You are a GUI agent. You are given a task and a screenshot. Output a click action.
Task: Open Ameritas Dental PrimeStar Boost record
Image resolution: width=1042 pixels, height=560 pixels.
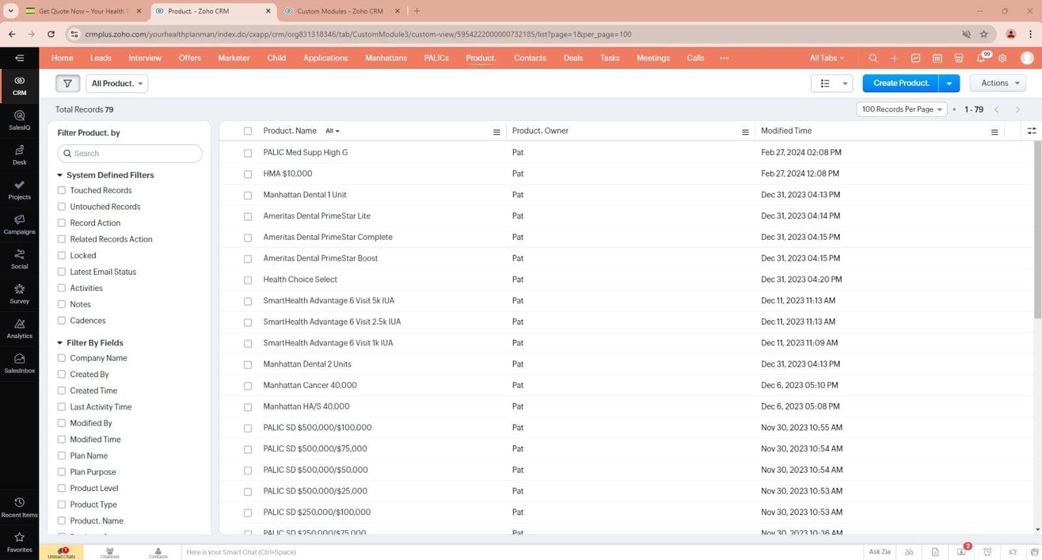[x=320, y=259]
